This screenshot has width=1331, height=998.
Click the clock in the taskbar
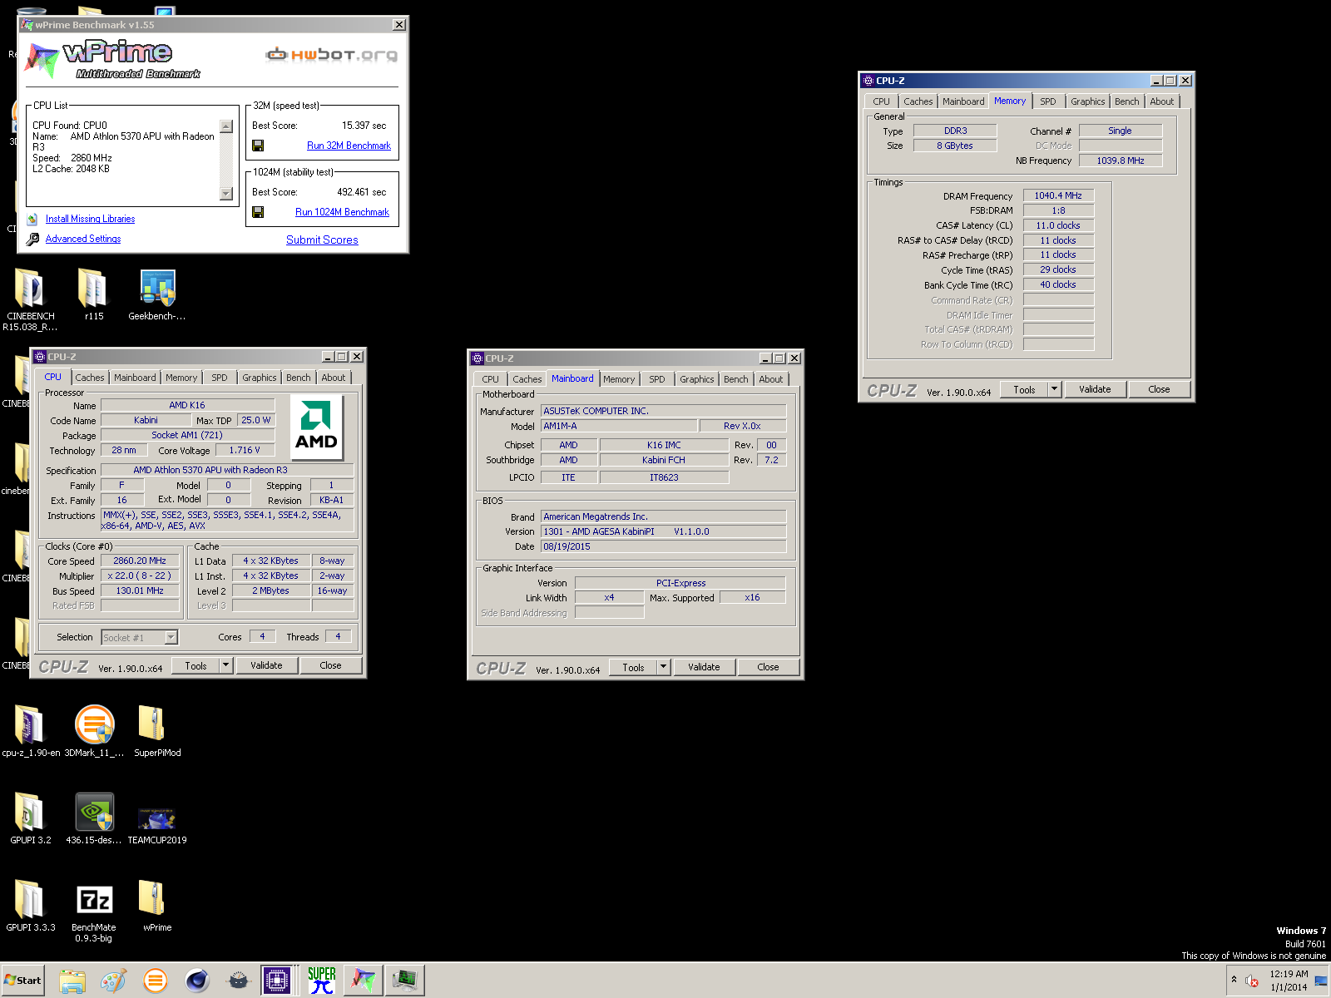pyautogui.click(x=1289, y=981)
